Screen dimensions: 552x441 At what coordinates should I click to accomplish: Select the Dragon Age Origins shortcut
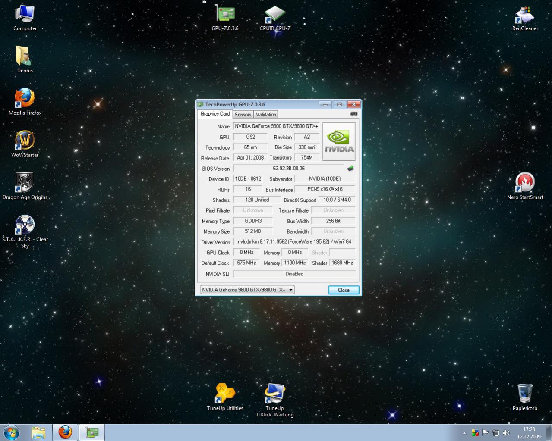click(x=25, y=186)
